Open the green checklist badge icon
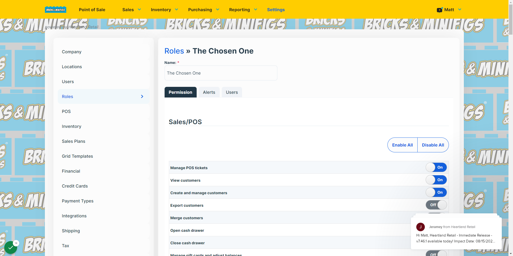The image size is (513, 256). 11,247
